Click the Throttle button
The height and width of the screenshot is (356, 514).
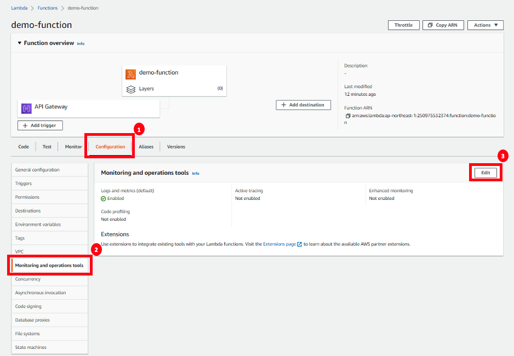coord(403,25)
